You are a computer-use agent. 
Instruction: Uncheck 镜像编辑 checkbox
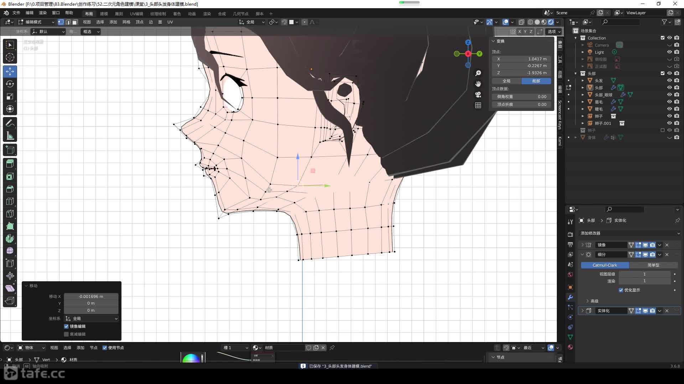66,326
